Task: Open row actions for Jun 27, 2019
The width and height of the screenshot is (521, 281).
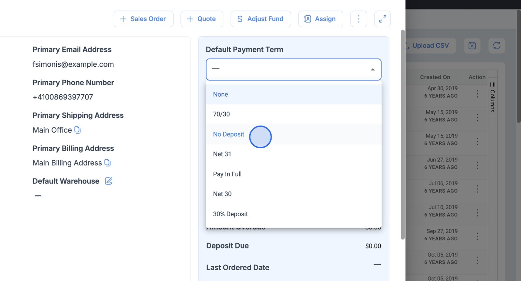Action: pyautogui.click(x=477, y=165)
